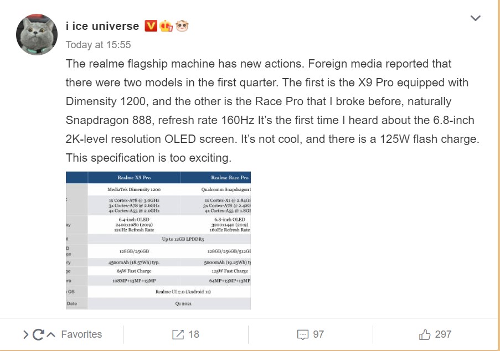Click the comment bubble icon

pos(303,334)
